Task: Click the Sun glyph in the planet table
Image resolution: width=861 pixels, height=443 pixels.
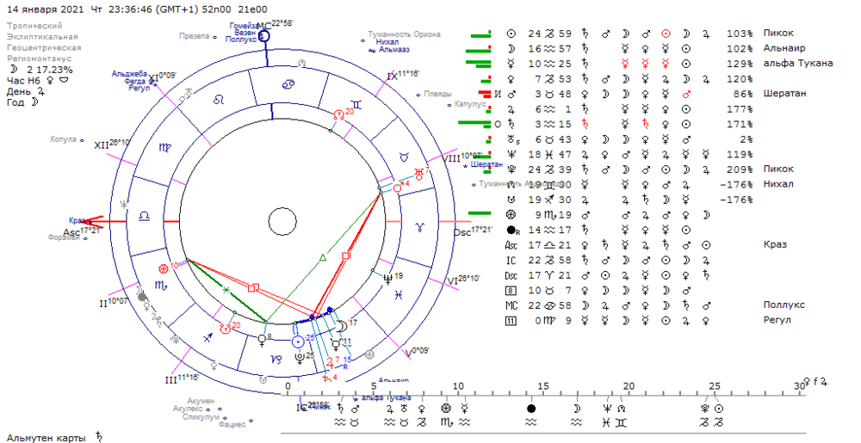Action: click(x=511, y=34)
